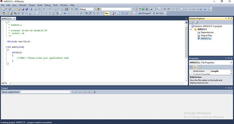
Task: Click the Save All icon
Action: coord(26,9)
